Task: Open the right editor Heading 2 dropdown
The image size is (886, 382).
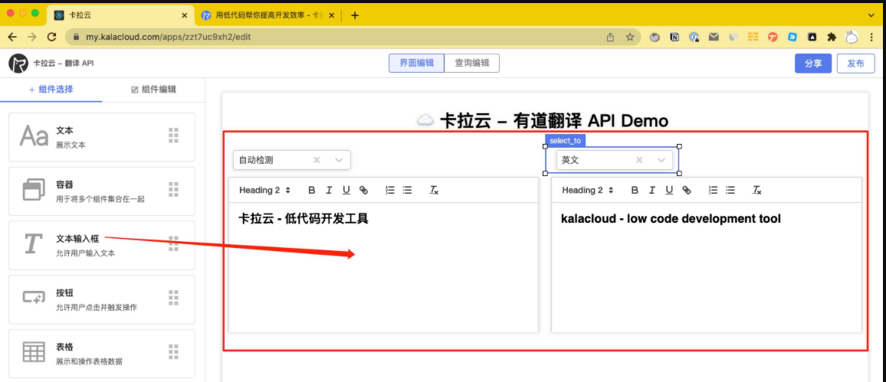Action: point(588,190)
